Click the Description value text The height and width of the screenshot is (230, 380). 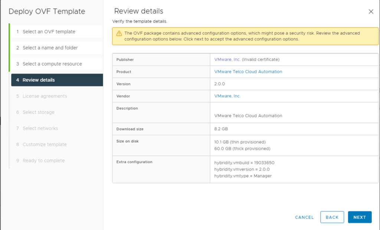[x=248, y=116]
